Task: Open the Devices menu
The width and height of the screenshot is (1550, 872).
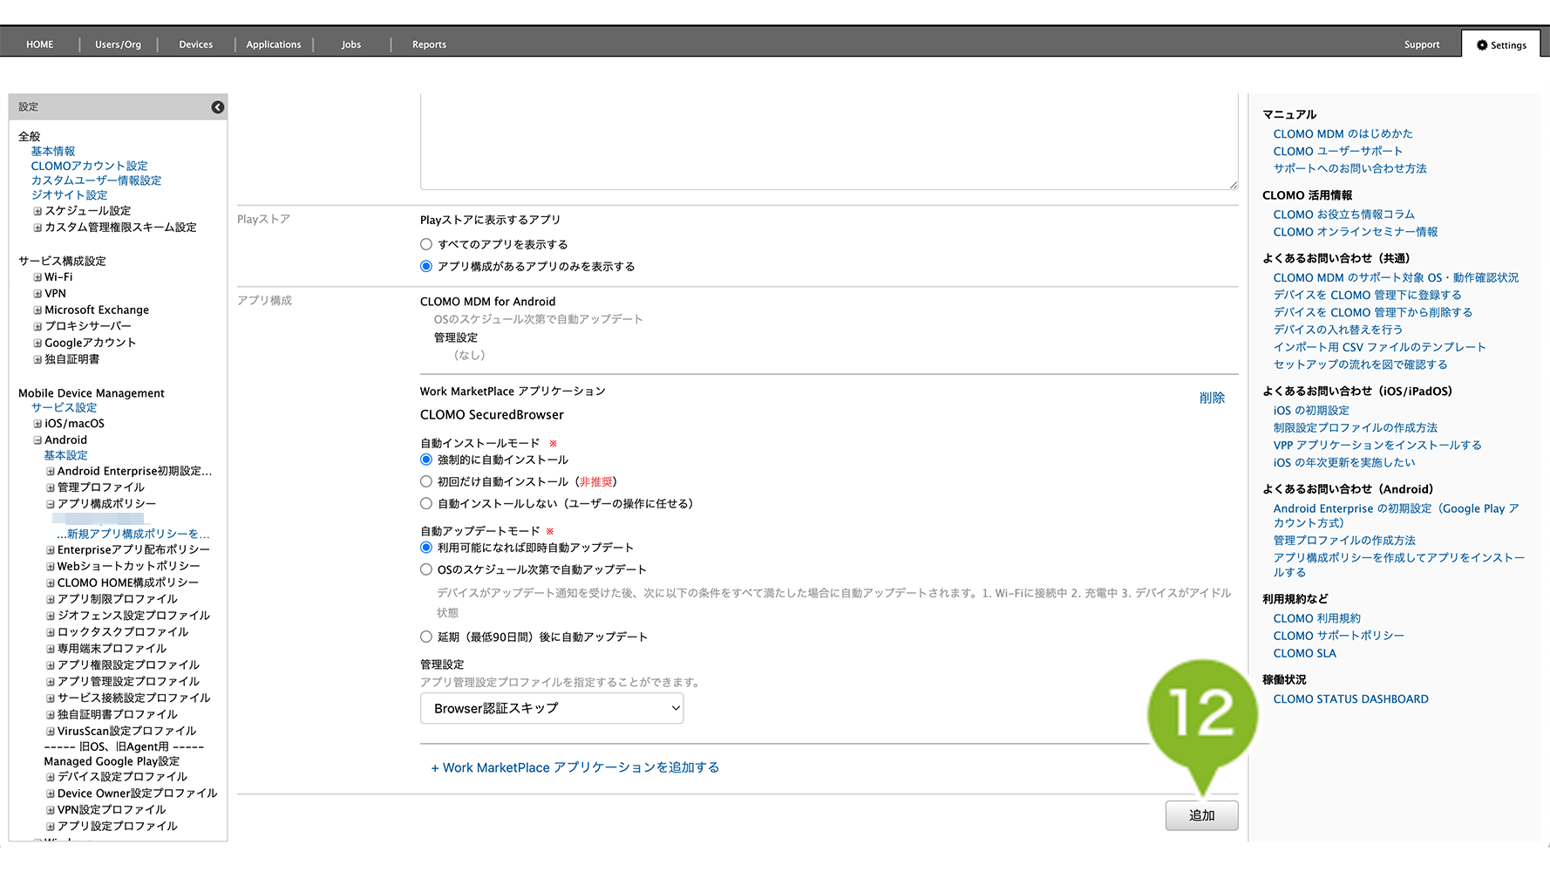Action: pos(196,44)
